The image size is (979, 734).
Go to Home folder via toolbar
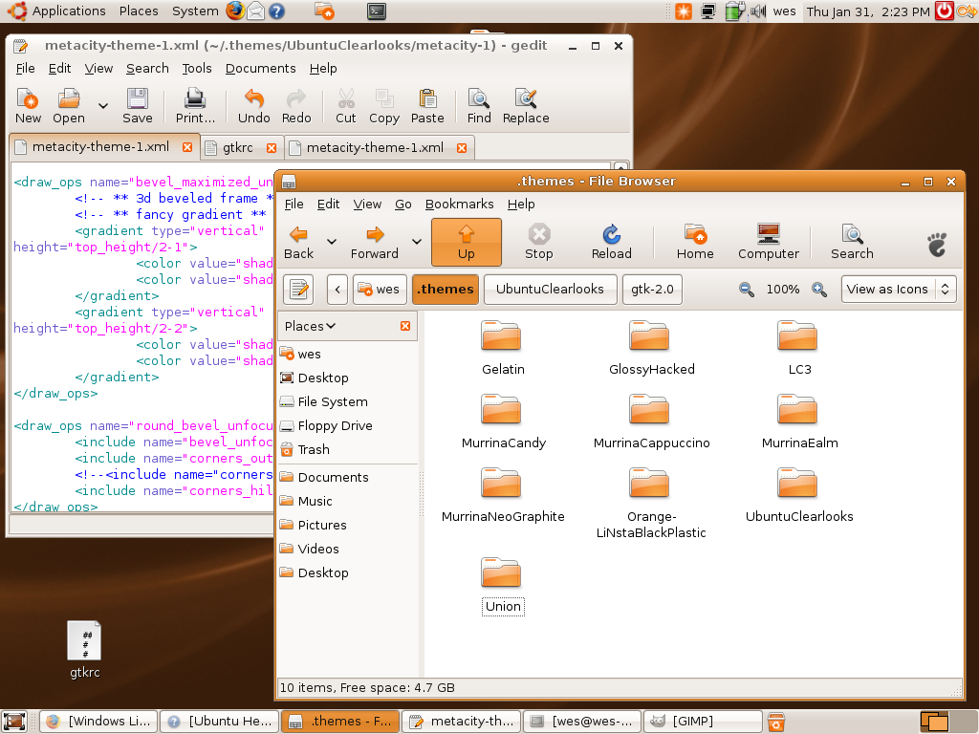695,243
